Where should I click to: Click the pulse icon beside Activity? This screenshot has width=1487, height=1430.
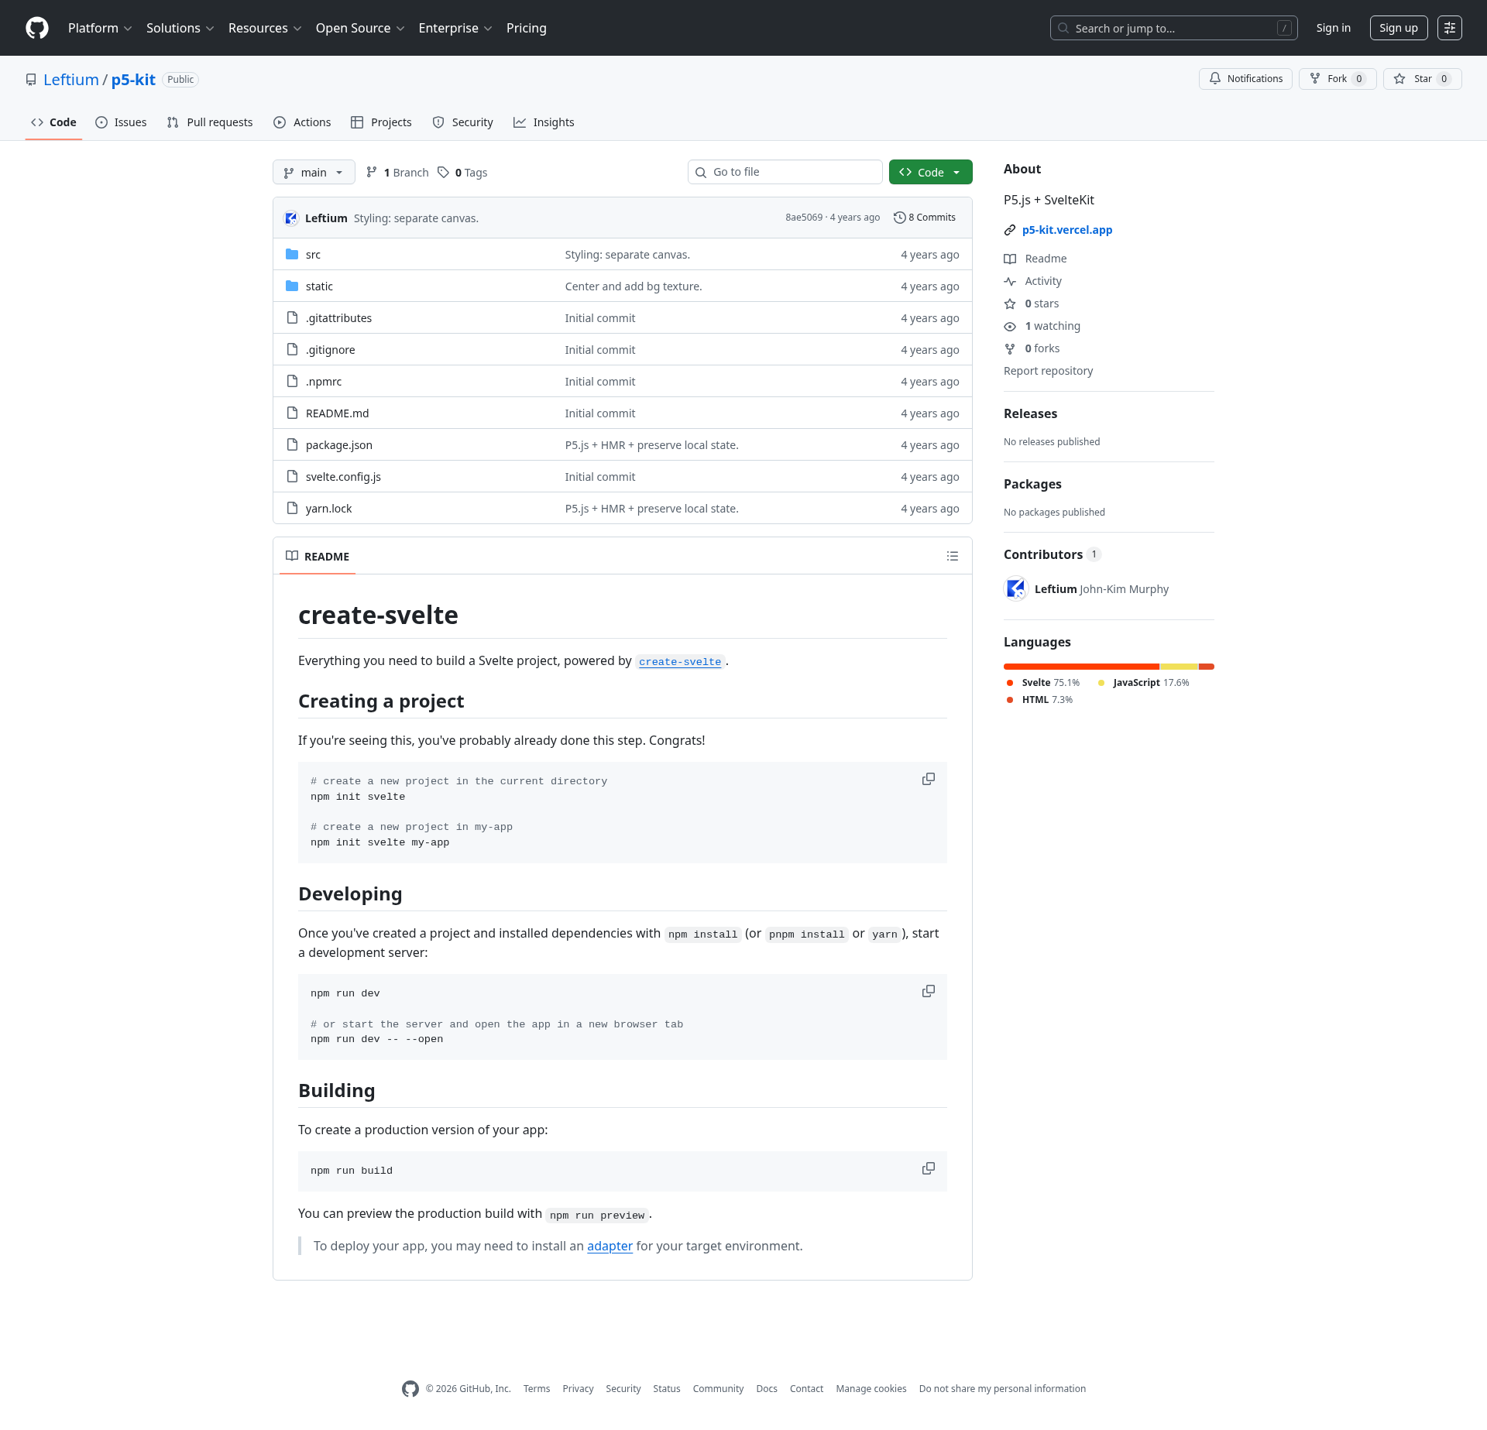[1010, 281]
